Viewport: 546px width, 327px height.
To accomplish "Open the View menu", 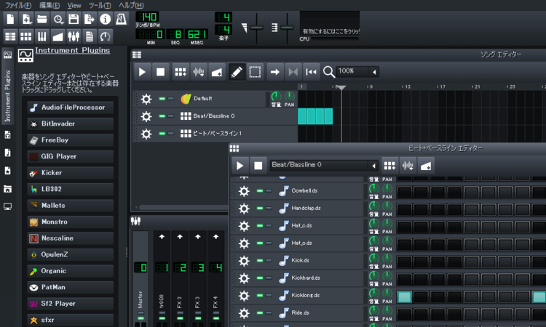I will tap(74, 5).
